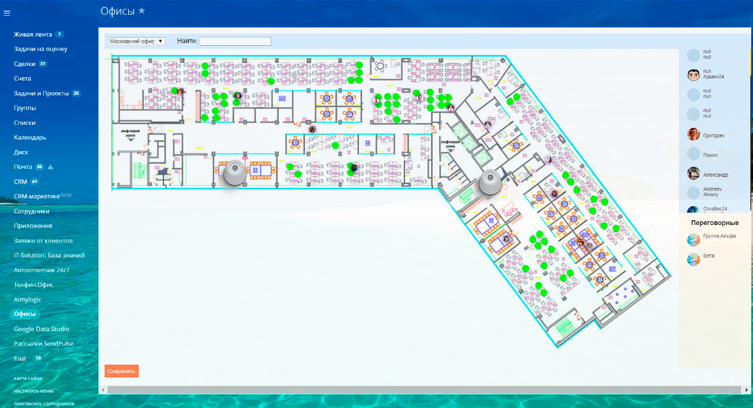753x408 pixels.
Task: Open Задачи и Проекты section
Action: point(41,93)
